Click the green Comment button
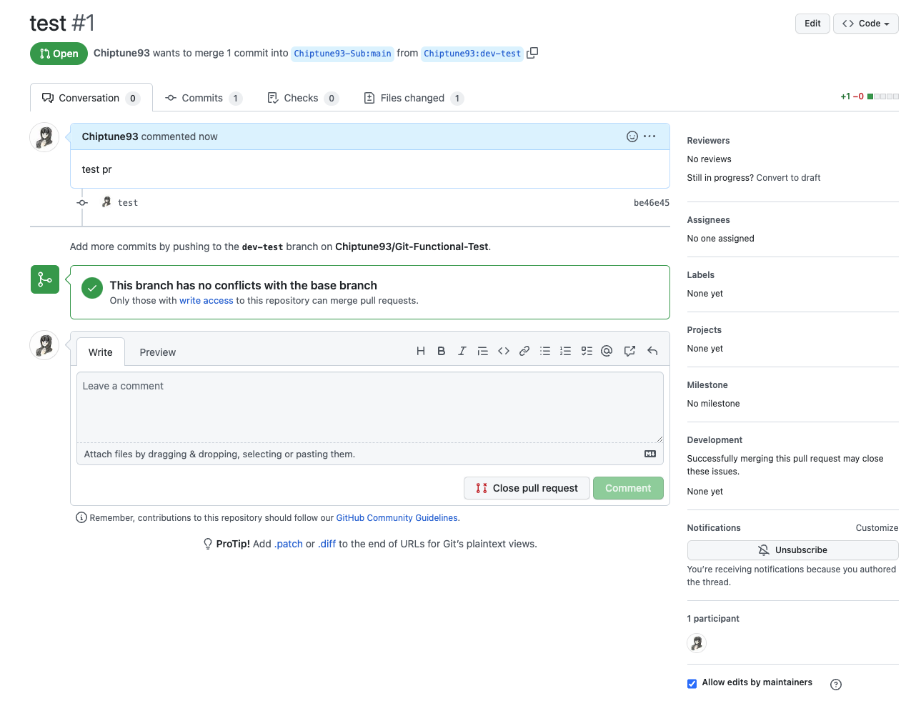Image resolution: width=921 pixels, height=721 pixels. 628,488
